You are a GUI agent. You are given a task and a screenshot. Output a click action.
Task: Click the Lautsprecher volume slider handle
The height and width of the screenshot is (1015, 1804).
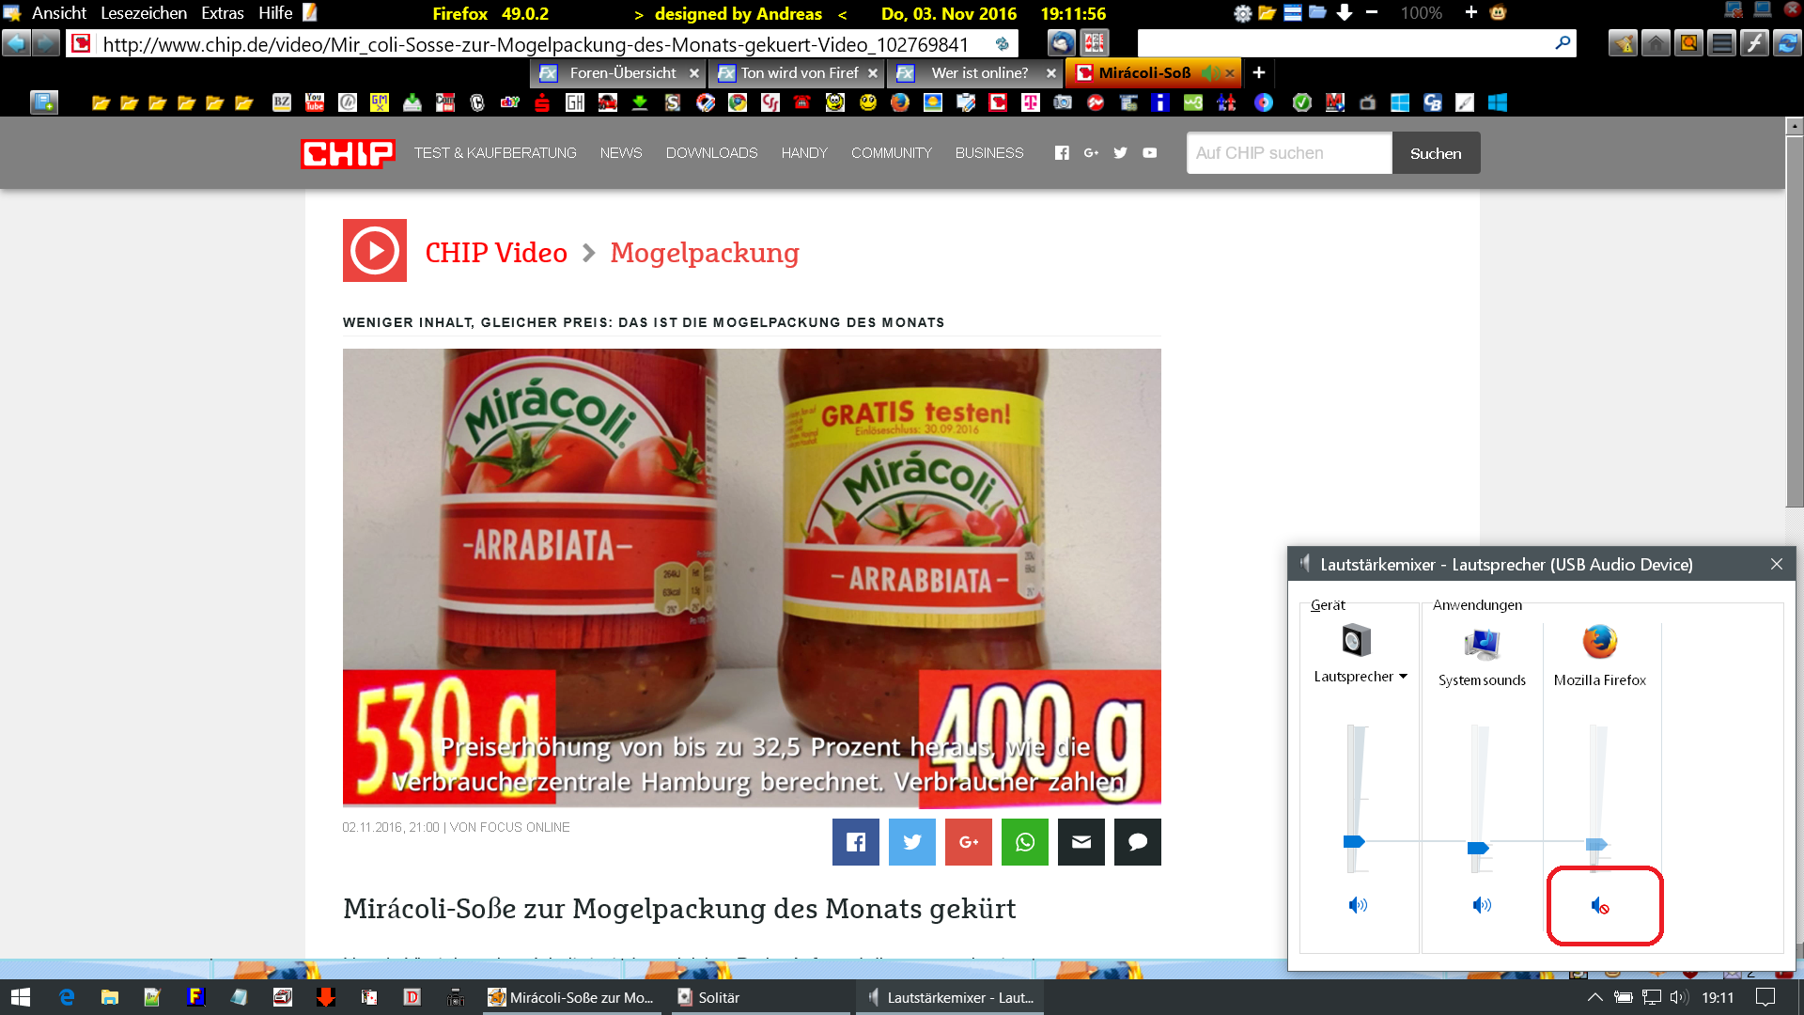(1354, 841)
